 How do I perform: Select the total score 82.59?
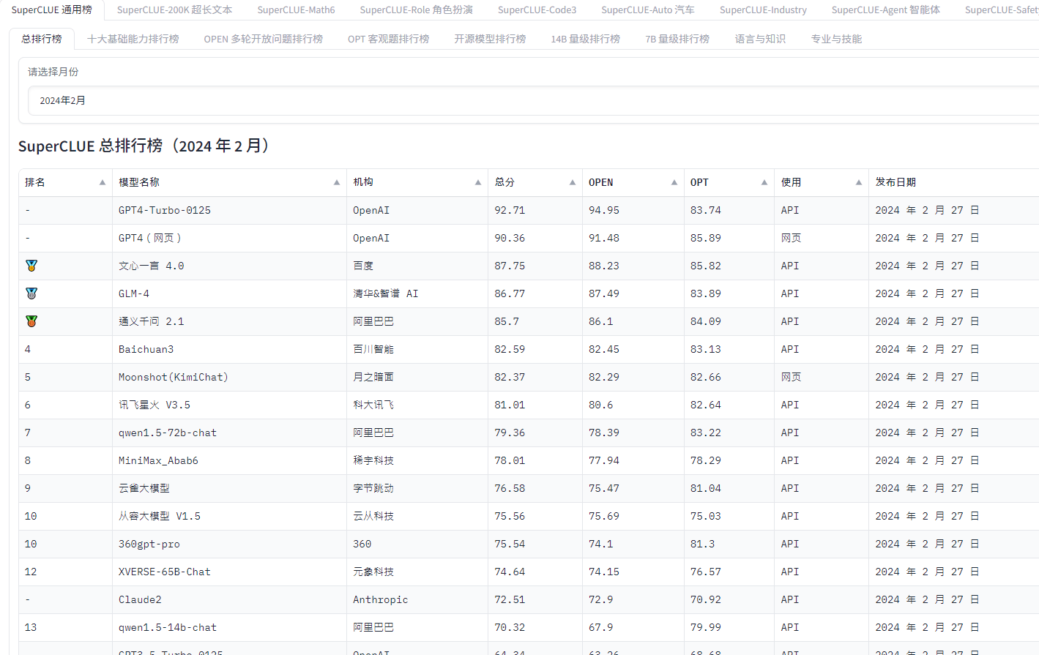click(x=510, y=349)
